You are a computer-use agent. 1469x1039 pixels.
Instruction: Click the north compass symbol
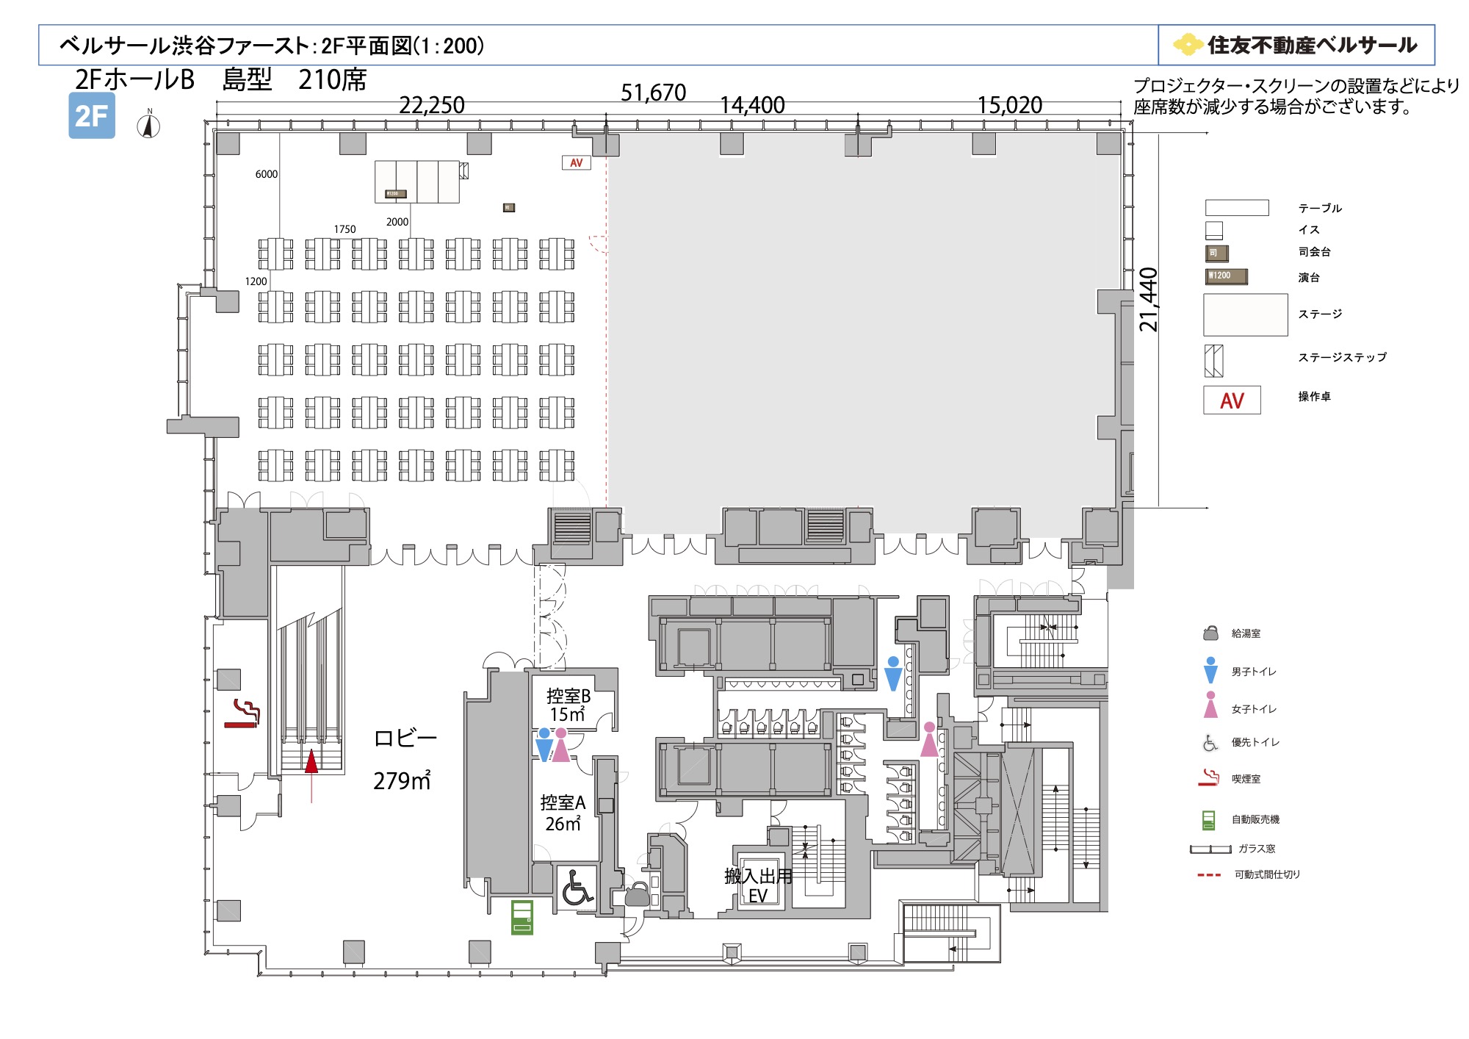(x=149, y=124)
